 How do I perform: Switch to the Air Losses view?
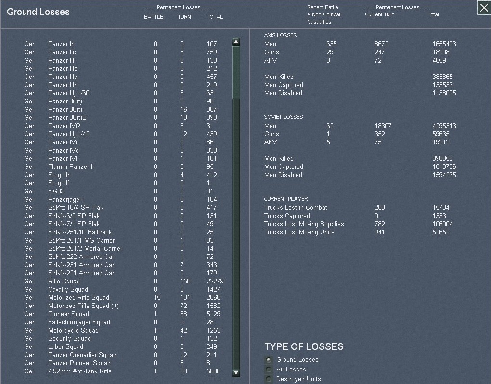point(269,370)
